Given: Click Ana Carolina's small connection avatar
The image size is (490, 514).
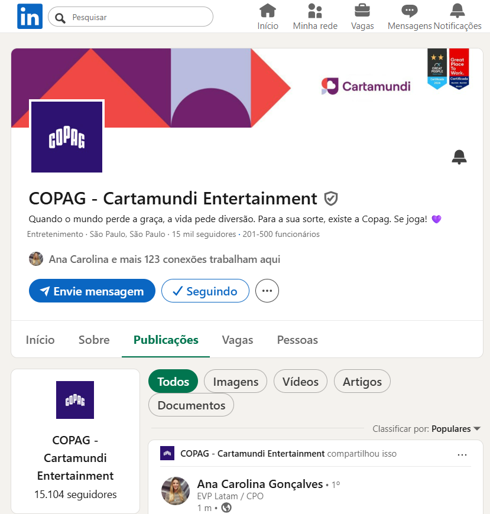Looking at the screenshot, I should 36,259.
